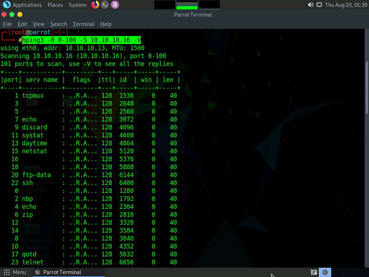
Task: Open the Edit menu
Action: pos(22,24)
